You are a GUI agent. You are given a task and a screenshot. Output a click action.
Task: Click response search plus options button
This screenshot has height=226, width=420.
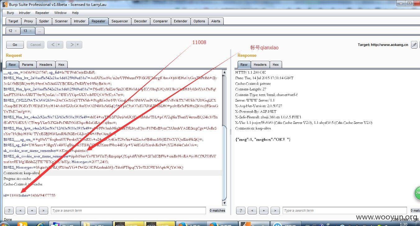263,210
